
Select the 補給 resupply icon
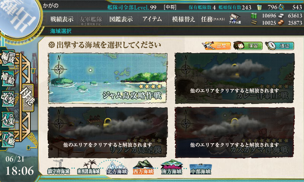coord(8,78)
